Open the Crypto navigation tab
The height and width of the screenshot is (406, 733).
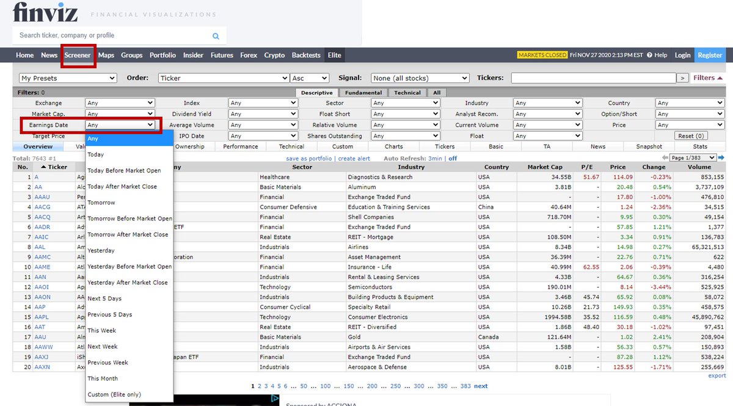274,55
